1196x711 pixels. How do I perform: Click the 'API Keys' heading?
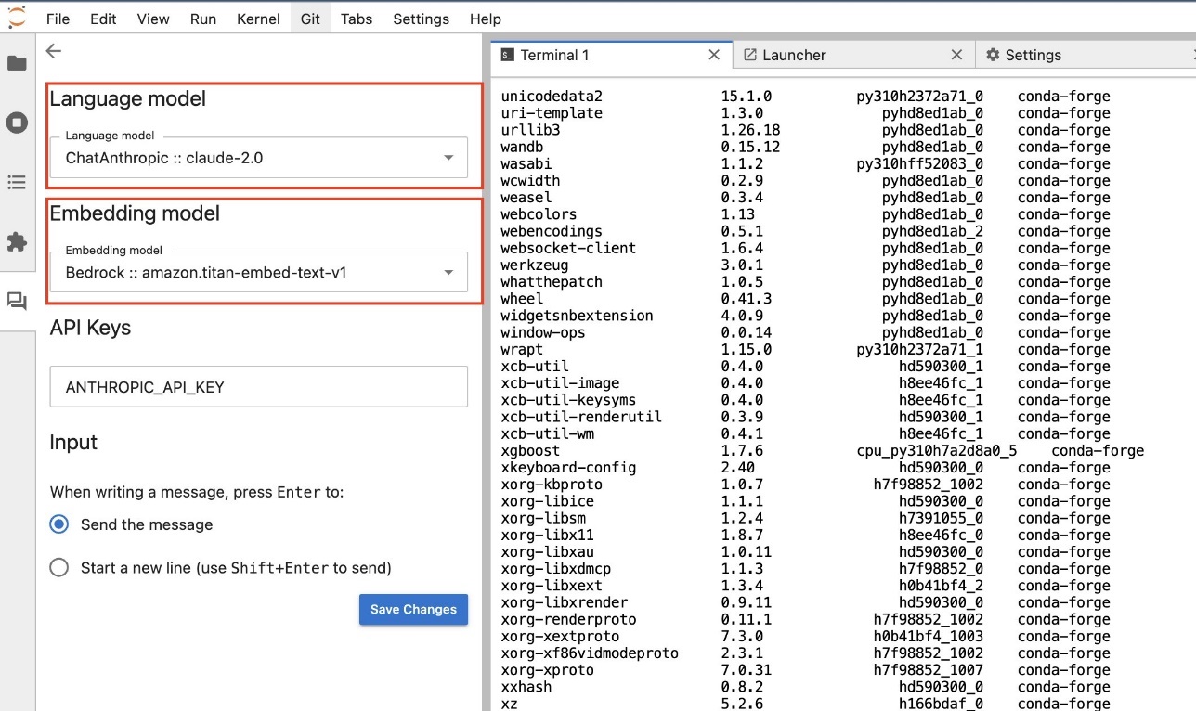click(x=90, y=328)
